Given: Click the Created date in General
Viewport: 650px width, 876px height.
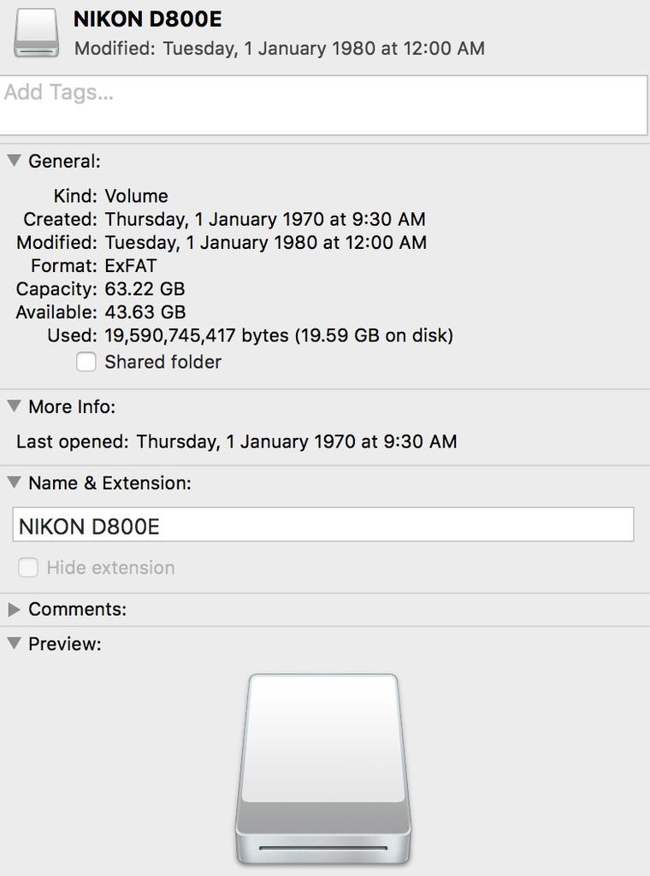Looking at the screenshot, I should pos(265,220).
